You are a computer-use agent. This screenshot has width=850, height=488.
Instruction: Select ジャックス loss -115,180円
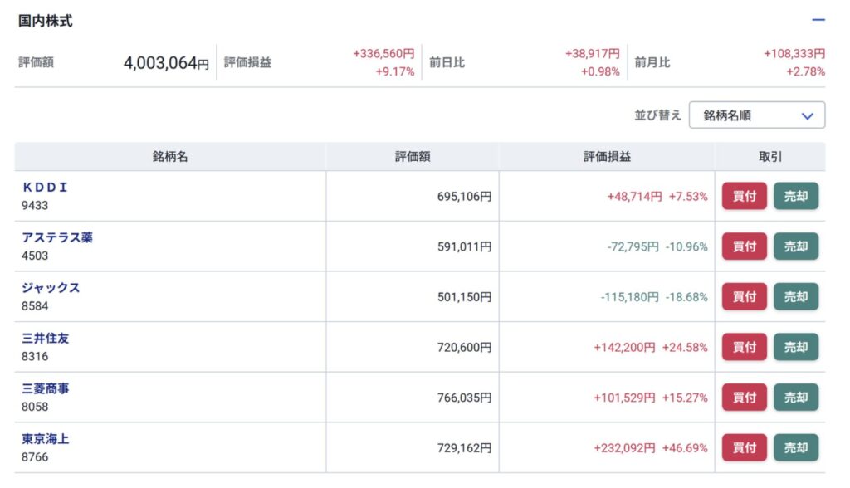(630, 297)
